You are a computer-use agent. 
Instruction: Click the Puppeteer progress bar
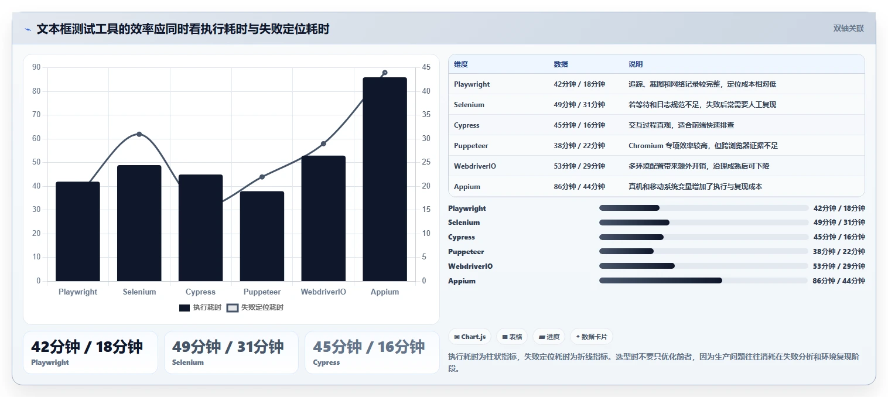(x=703, y=252)
